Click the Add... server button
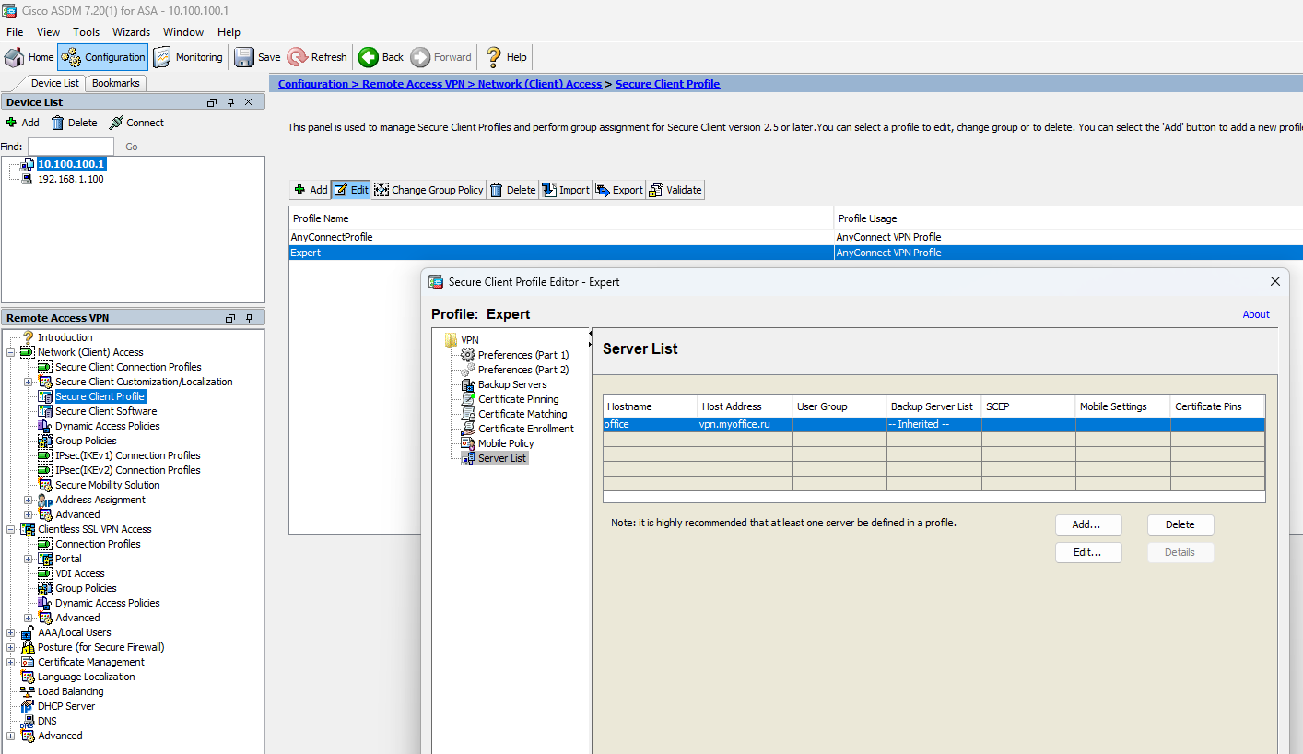The height and width of the screenshot is (754, 1303). point(1088,524)
